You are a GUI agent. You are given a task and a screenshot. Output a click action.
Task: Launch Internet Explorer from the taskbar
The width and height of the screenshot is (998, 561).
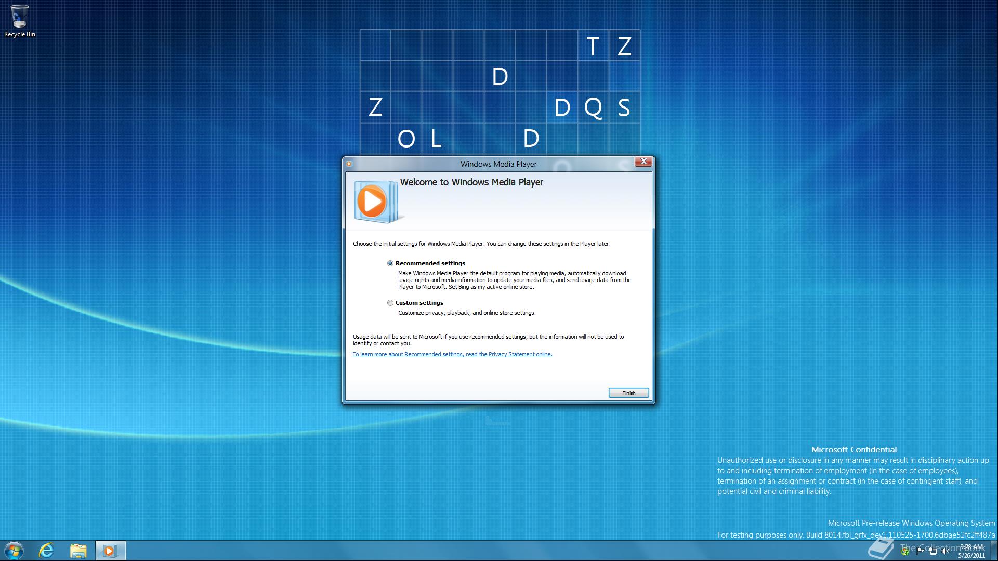pos(47,551)
